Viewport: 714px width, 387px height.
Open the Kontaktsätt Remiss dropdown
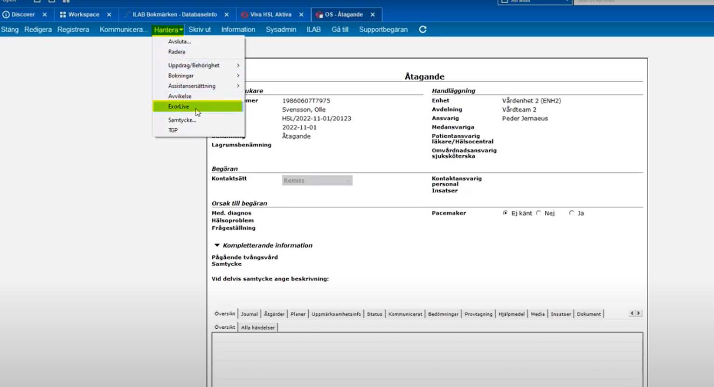click(x=317, y=180)
